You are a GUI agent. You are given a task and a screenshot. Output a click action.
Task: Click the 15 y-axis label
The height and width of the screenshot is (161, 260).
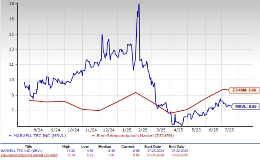(11, 34)
